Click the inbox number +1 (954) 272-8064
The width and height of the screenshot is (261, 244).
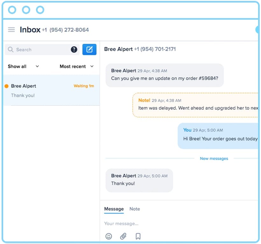click(x=65, y=30)
